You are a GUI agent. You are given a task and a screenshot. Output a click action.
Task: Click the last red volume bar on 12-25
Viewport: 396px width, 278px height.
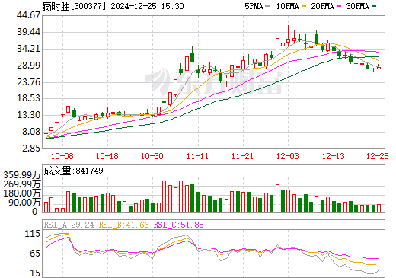click(x=378, y=208)
